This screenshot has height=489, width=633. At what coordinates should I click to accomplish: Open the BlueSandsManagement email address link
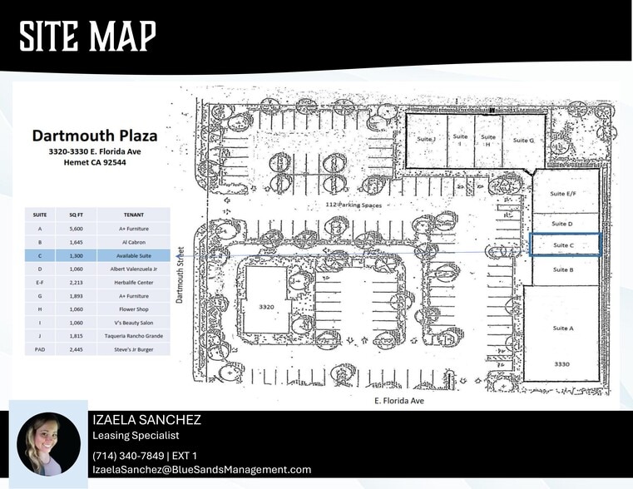pos(202,470)
